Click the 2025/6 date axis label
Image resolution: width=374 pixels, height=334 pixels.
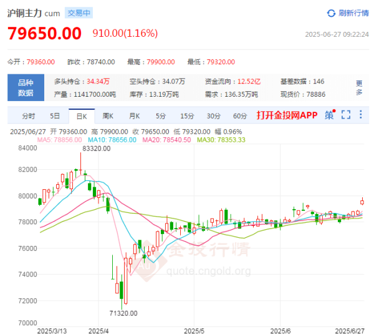[x=280, y=331]
